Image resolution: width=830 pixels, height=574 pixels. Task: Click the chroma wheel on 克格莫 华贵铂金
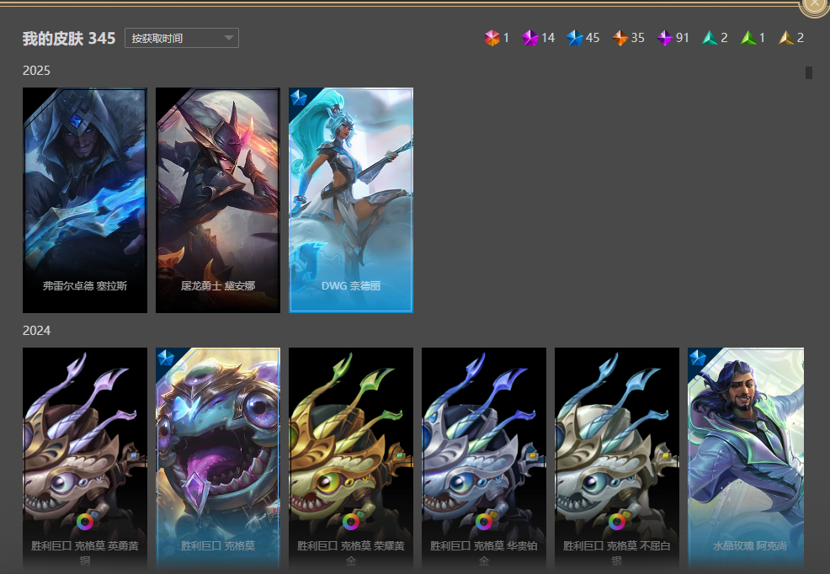click(484, 522)
